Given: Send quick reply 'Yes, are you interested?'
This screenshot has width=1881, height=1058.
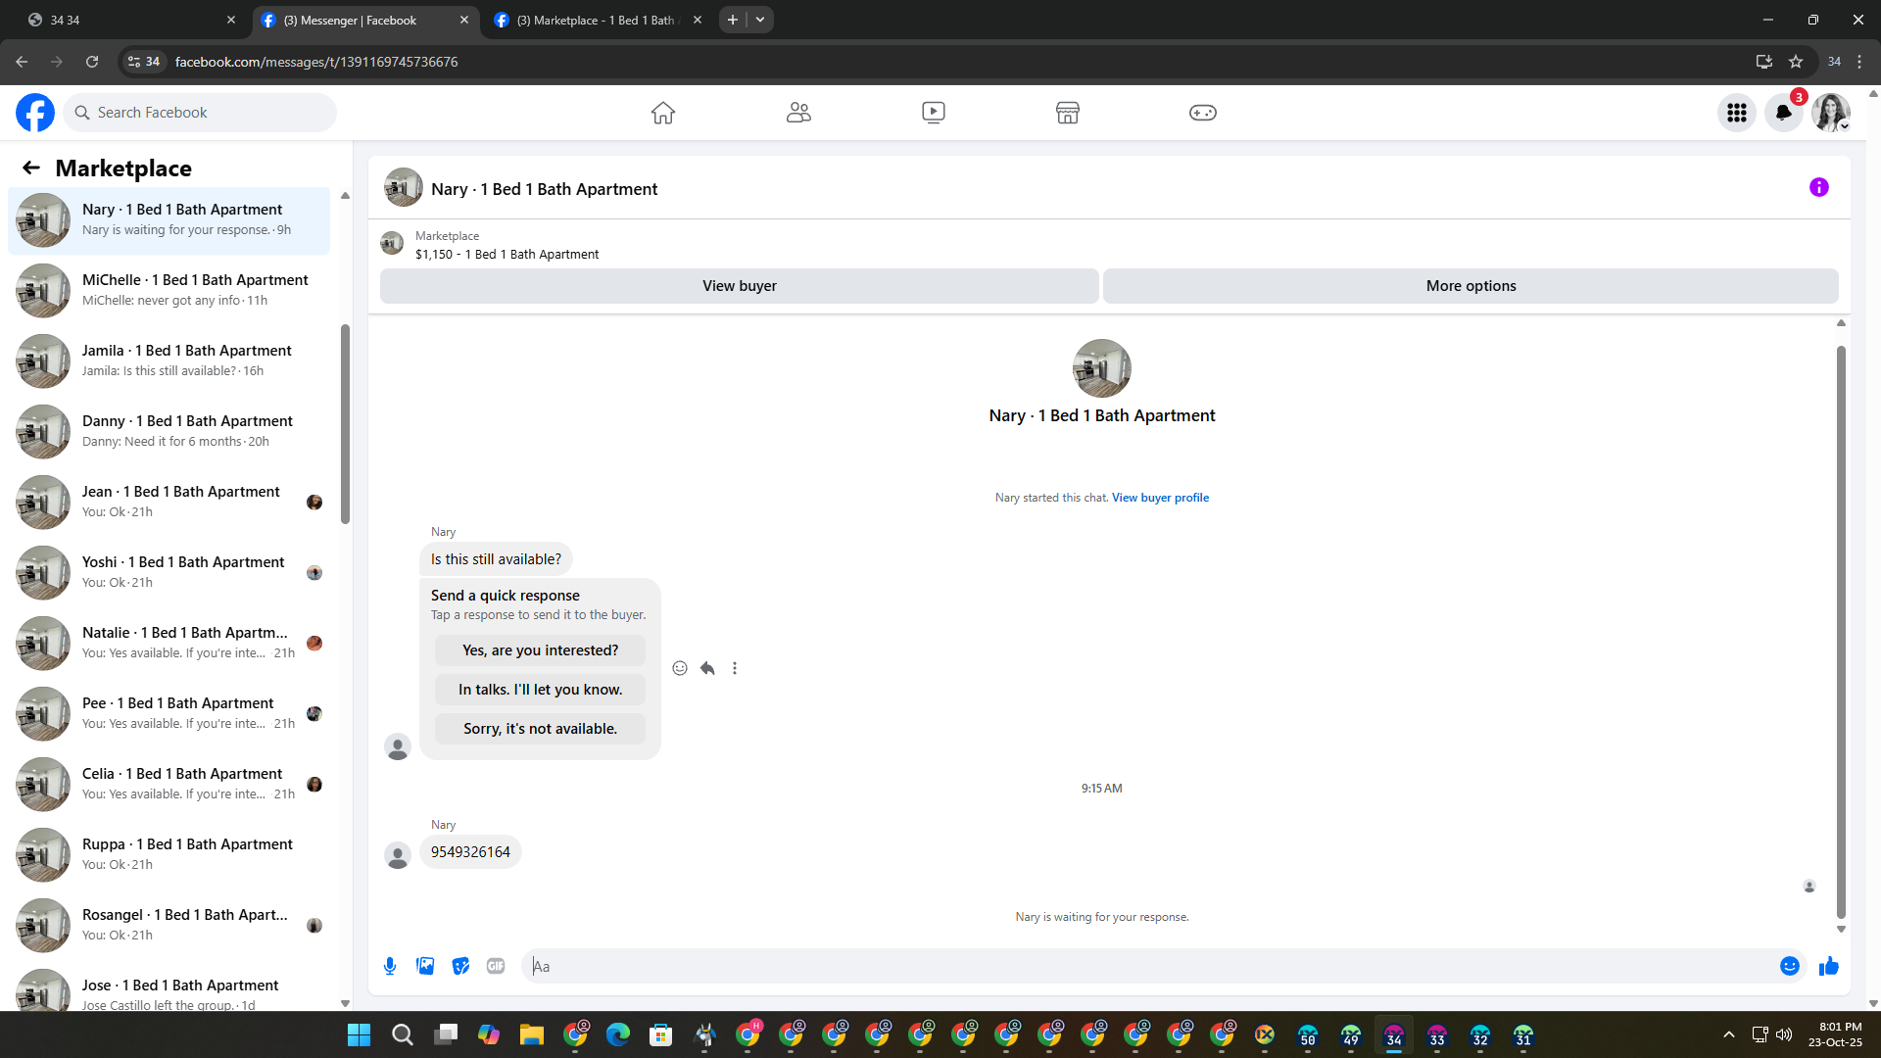Looking at the screenshot, I should point(540,650).
